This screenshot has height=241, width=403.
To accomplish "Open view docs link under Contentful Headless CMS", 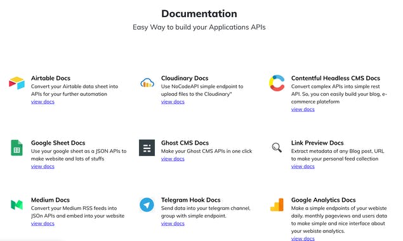I will [303, 109].
